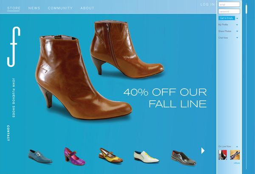Select the black leather loafer thumbnail
This screenshot has width=255, height=174.
coord(184,158)
